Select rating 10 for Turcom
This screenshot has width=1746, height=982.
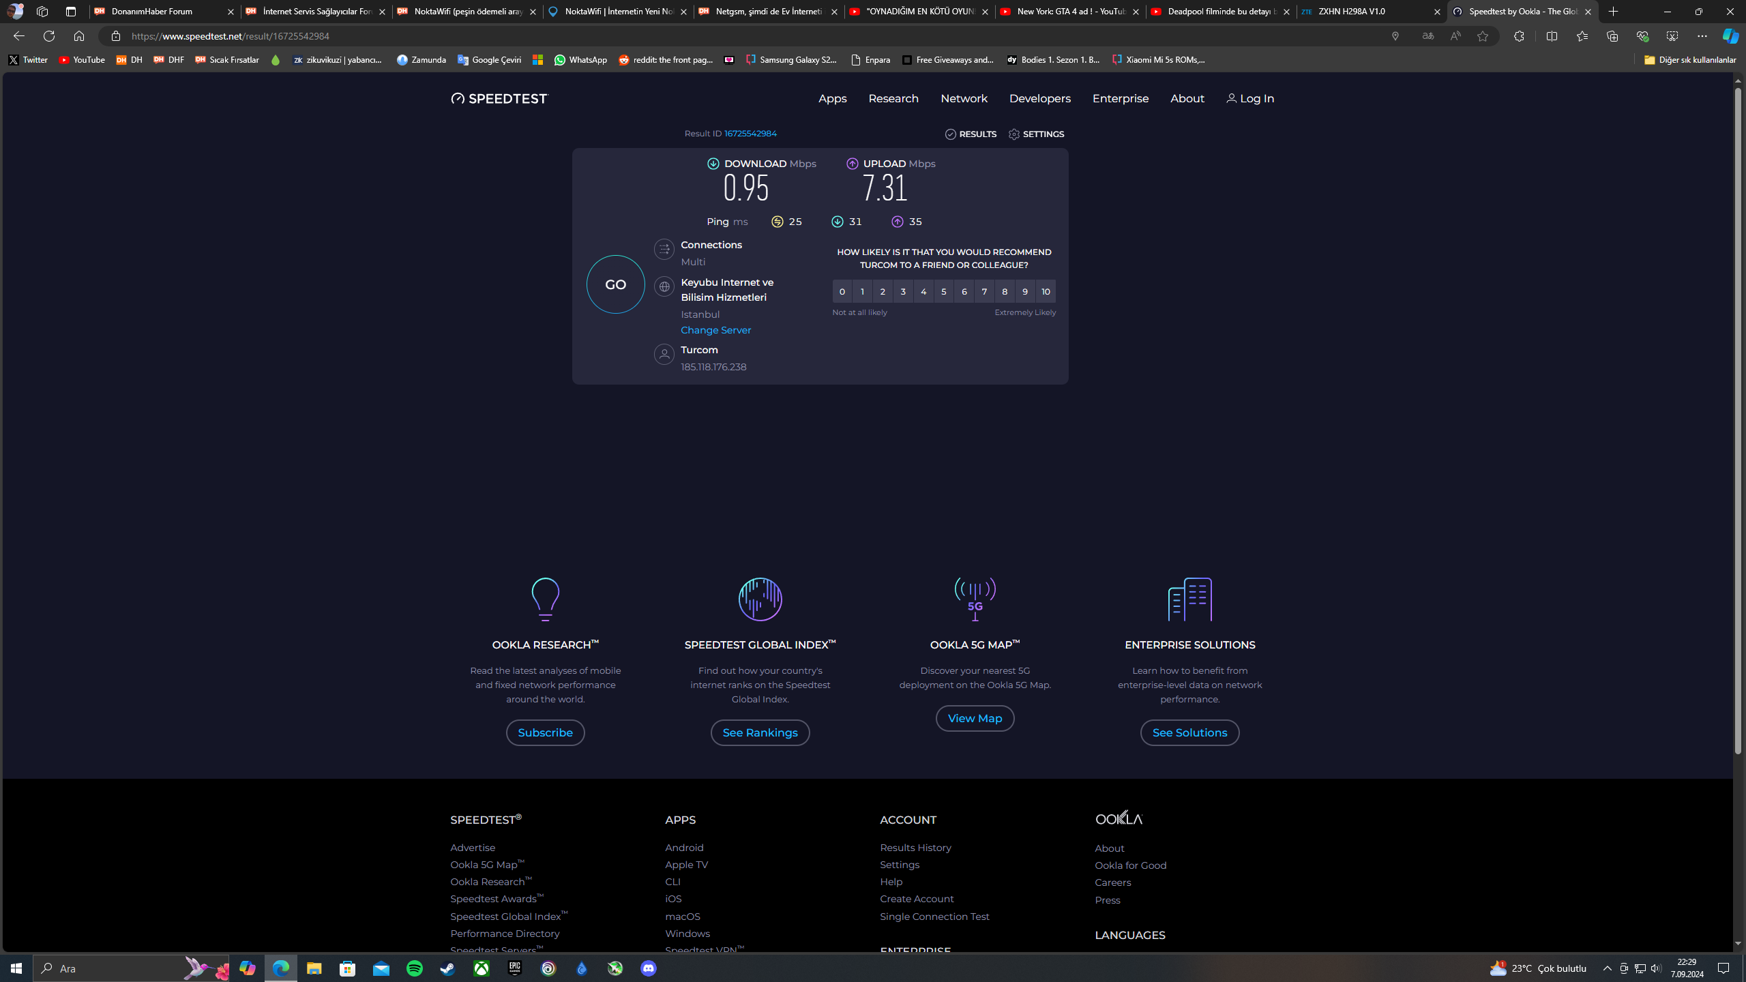(1046, 291)
